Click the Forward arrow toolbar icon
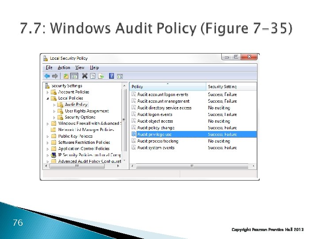Image resolution: width=318 pixels, height=239 pixels. click(x=55, y=76)
